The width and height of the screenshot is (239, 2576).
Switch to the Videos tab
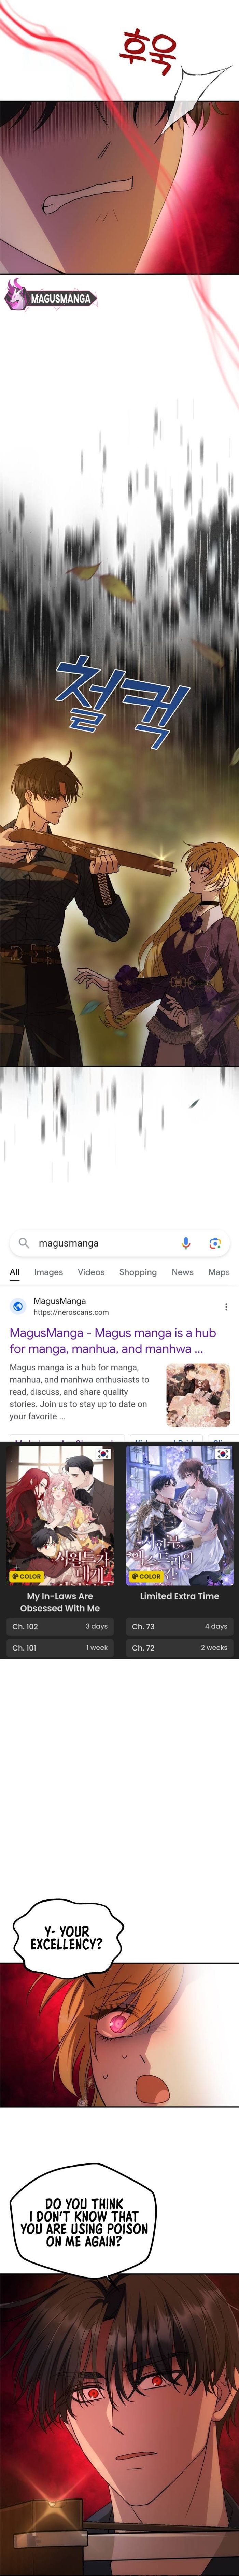91,1272
